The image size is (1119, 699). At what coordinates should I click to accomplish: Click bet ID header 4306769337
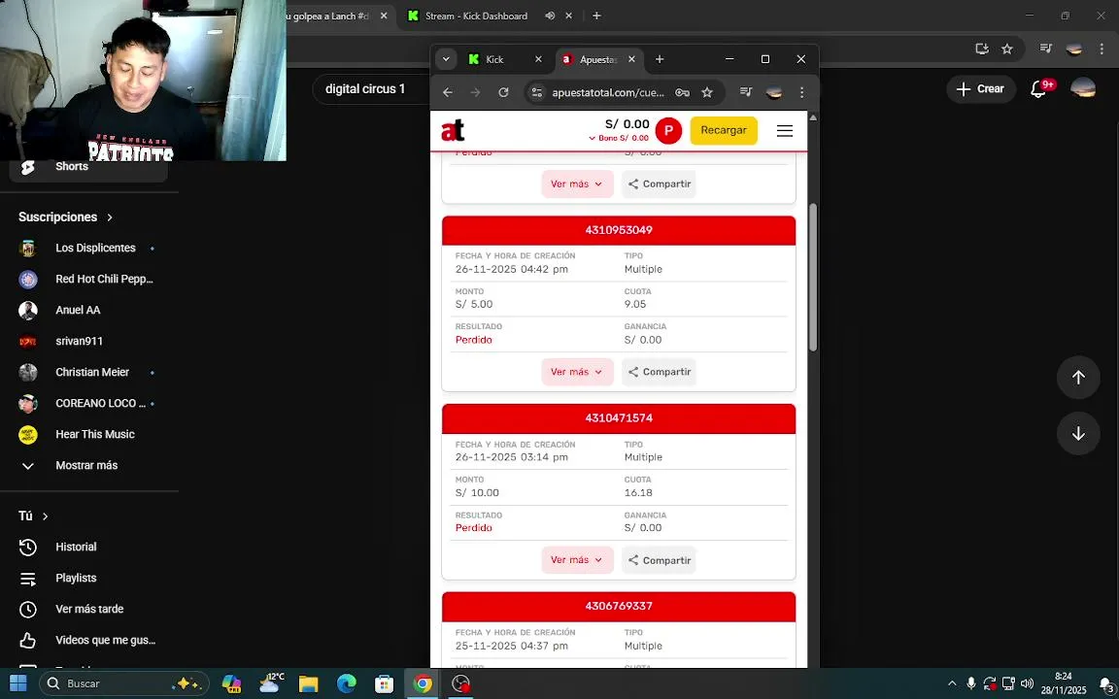619,606
